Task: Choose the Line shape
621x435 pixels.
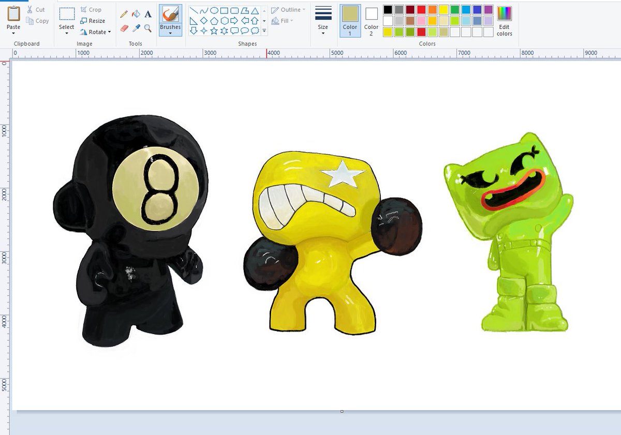Action: [194, 10]
